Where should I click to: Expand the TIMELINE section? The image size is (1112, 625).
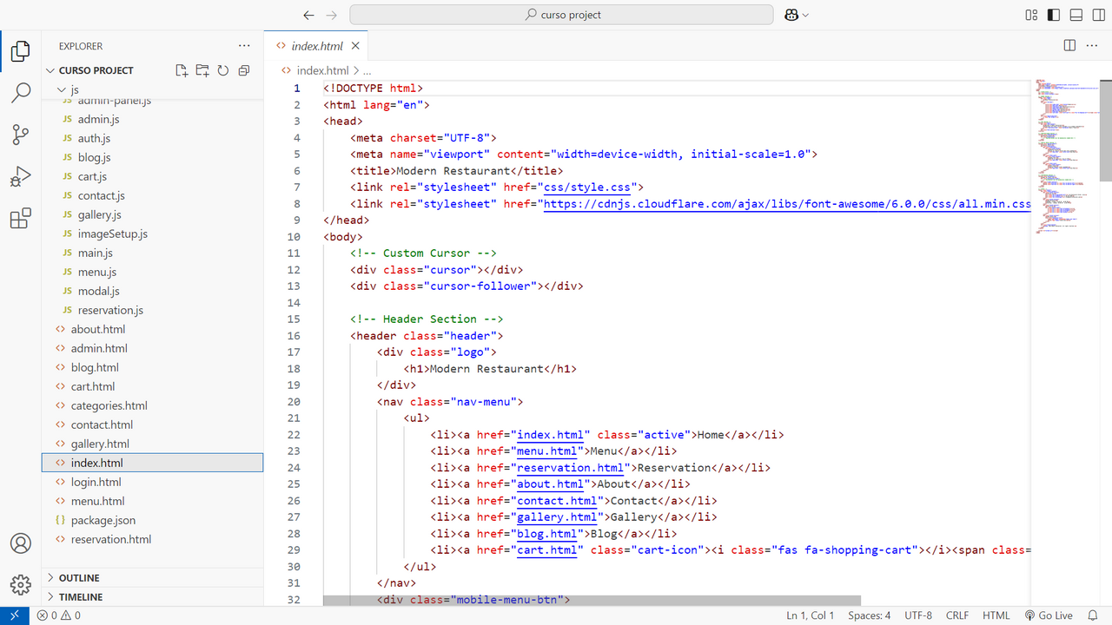[x=152, y=597]
